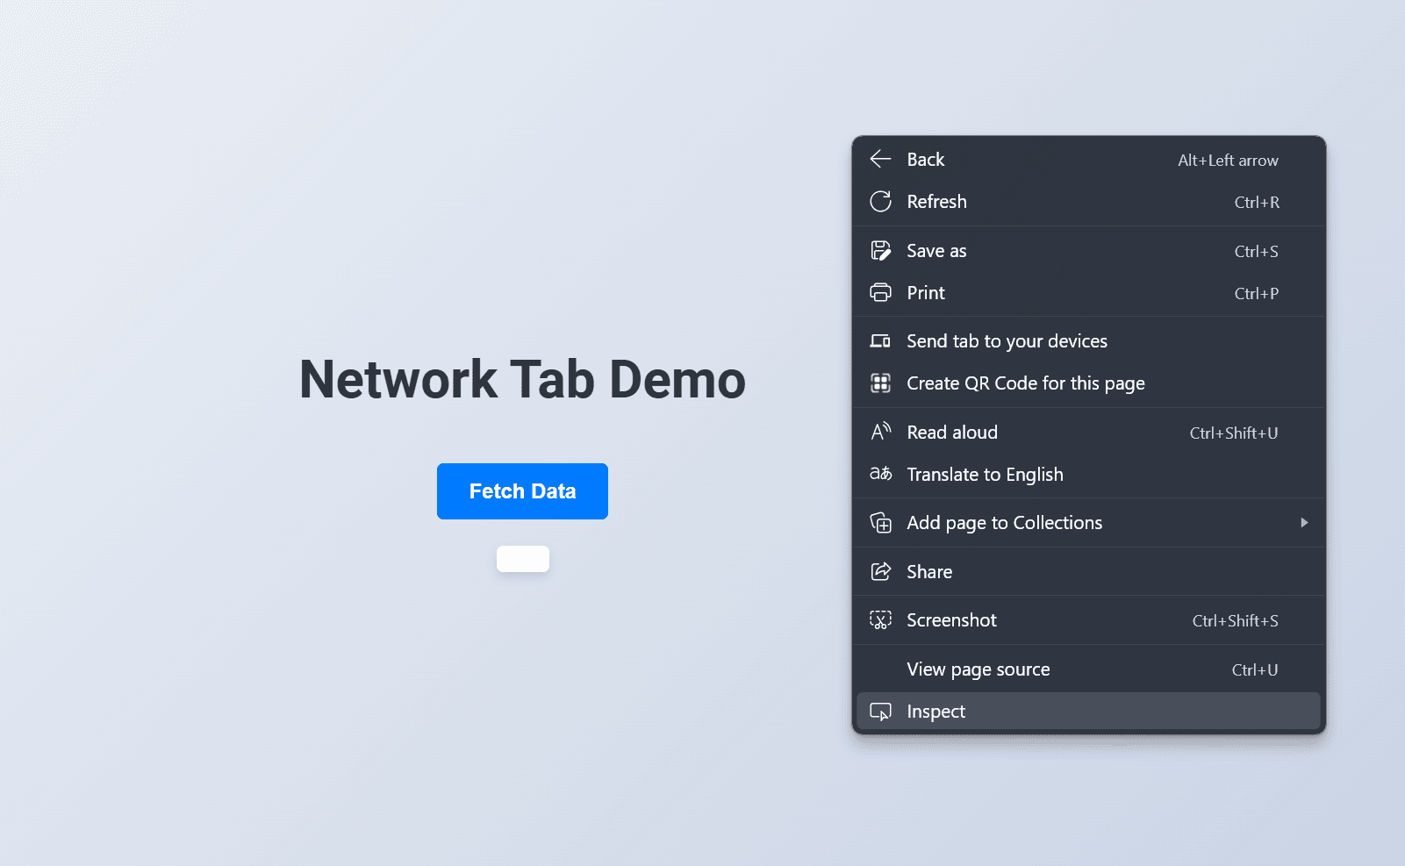Image resolution: width=1405 pixels, height=866 pixels.
Task: Select View page source
Action: [978, 669]
